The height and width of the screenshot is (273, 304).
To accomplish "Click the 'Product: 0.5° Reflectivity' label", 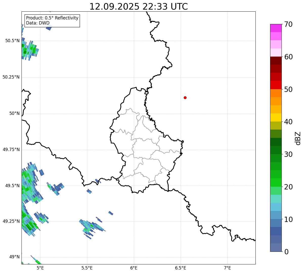I will pyautogui.click(x=52, y=18).
